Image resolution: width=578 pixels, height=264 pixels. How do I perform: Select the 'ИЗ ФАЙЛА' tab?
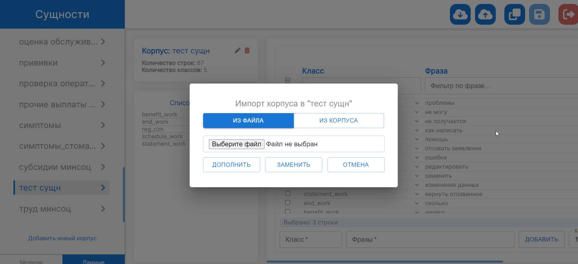pyautogui.click(x=248, y=120)
